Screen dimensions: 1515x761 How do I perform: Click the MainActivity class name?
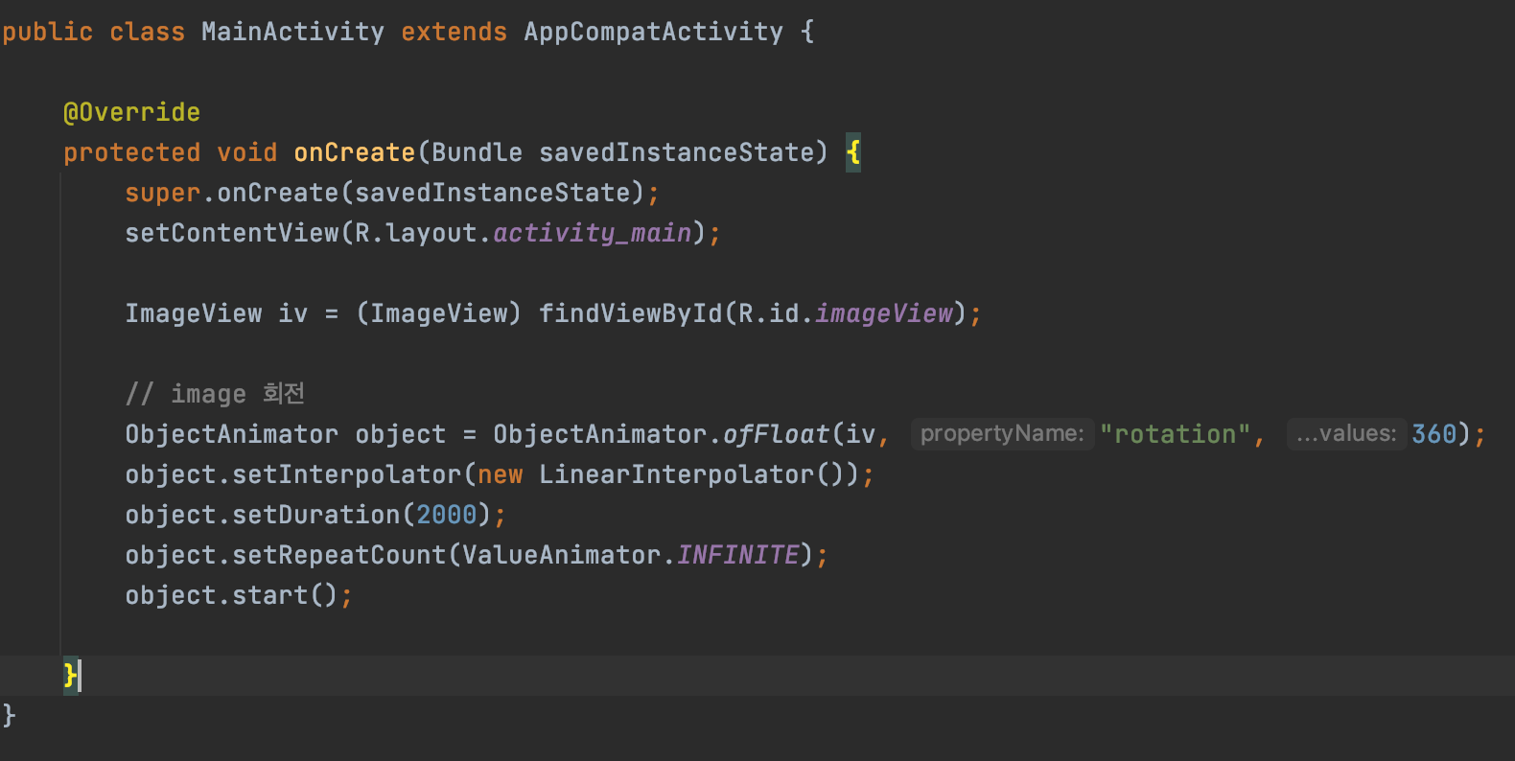(x=292, y=32)
